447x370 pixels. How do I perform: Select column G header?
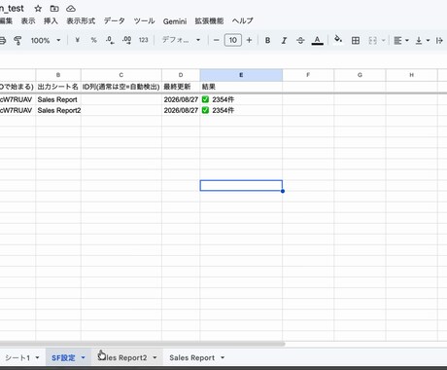pyautogui.click(x=360, y=75)
